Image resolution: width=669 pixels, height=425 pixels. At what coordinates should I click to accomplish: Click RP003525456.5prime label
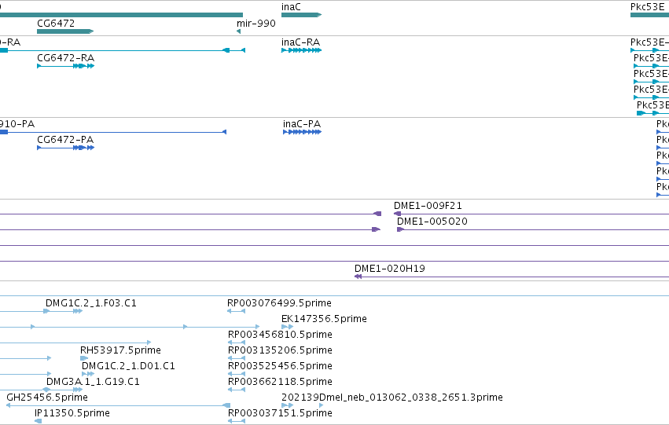click(280, 366)
